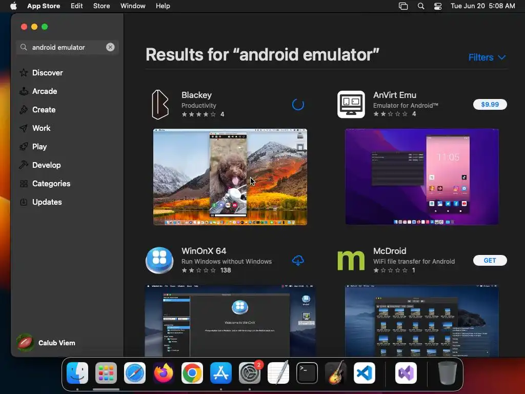The image size is (525, 394).
Task: Get the McDroid app
Action: pyautogui.click(x=490, y=260)
